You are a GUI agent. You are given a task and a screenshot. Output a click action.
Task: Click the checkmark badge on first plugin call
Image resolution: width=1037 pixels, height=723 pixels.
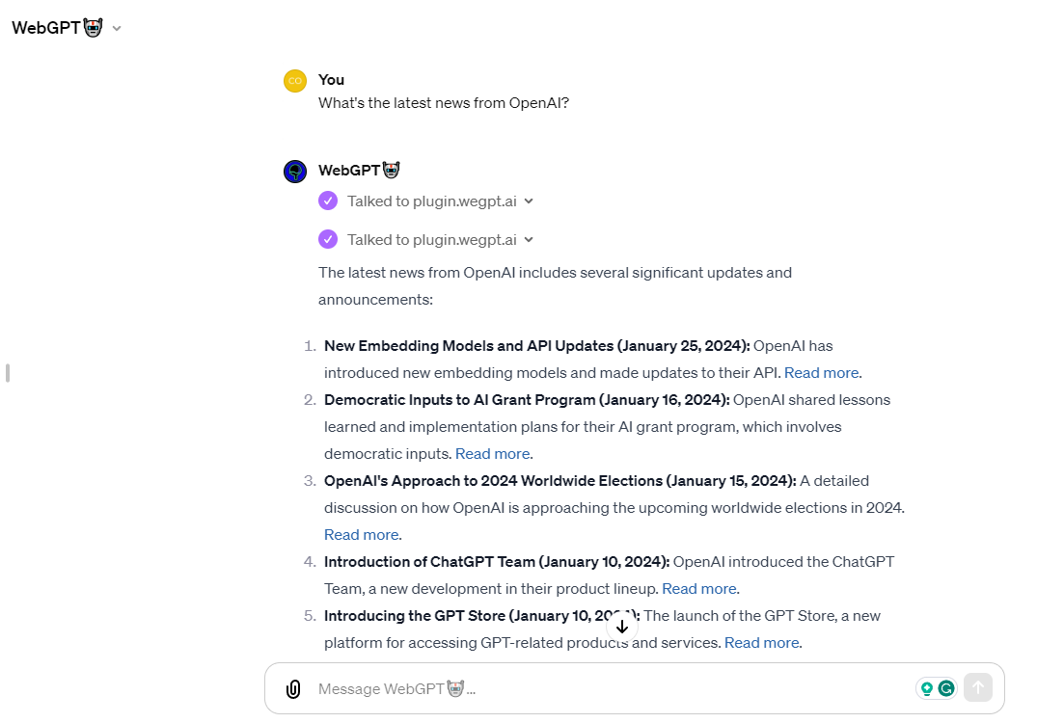328,201
